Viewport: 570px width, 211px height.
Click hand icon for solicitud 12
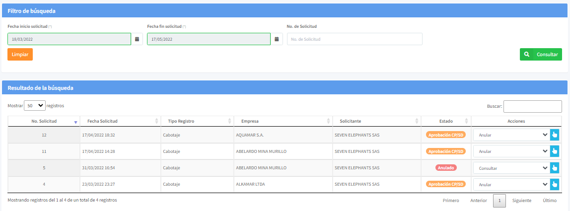(555, 135)
